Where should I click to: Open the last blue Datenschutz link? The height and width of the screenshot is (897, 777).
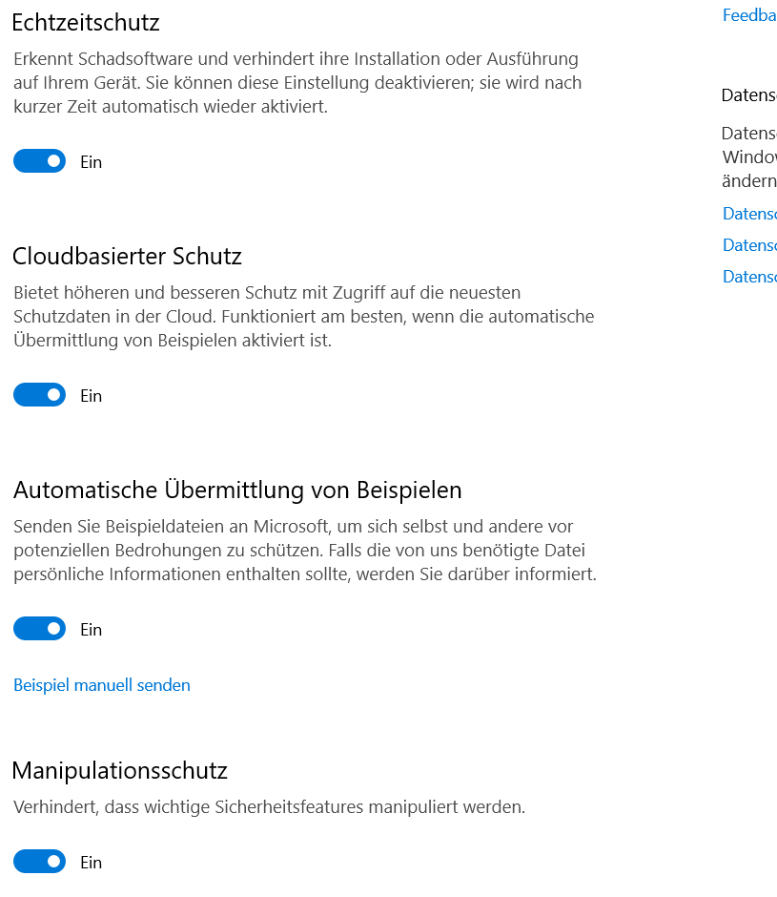pos(749,277)
